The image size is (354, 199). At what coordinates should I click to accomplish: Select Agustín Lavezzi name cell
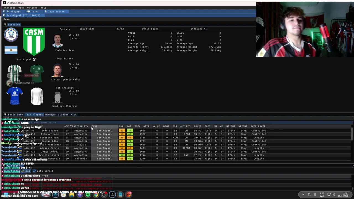pos(50,155)
